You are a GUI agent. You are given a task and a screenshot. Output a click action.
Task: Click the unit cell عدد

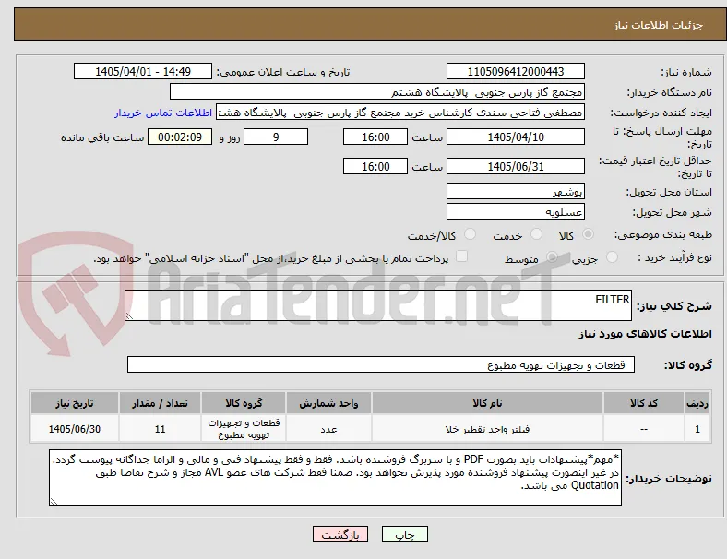328,429
